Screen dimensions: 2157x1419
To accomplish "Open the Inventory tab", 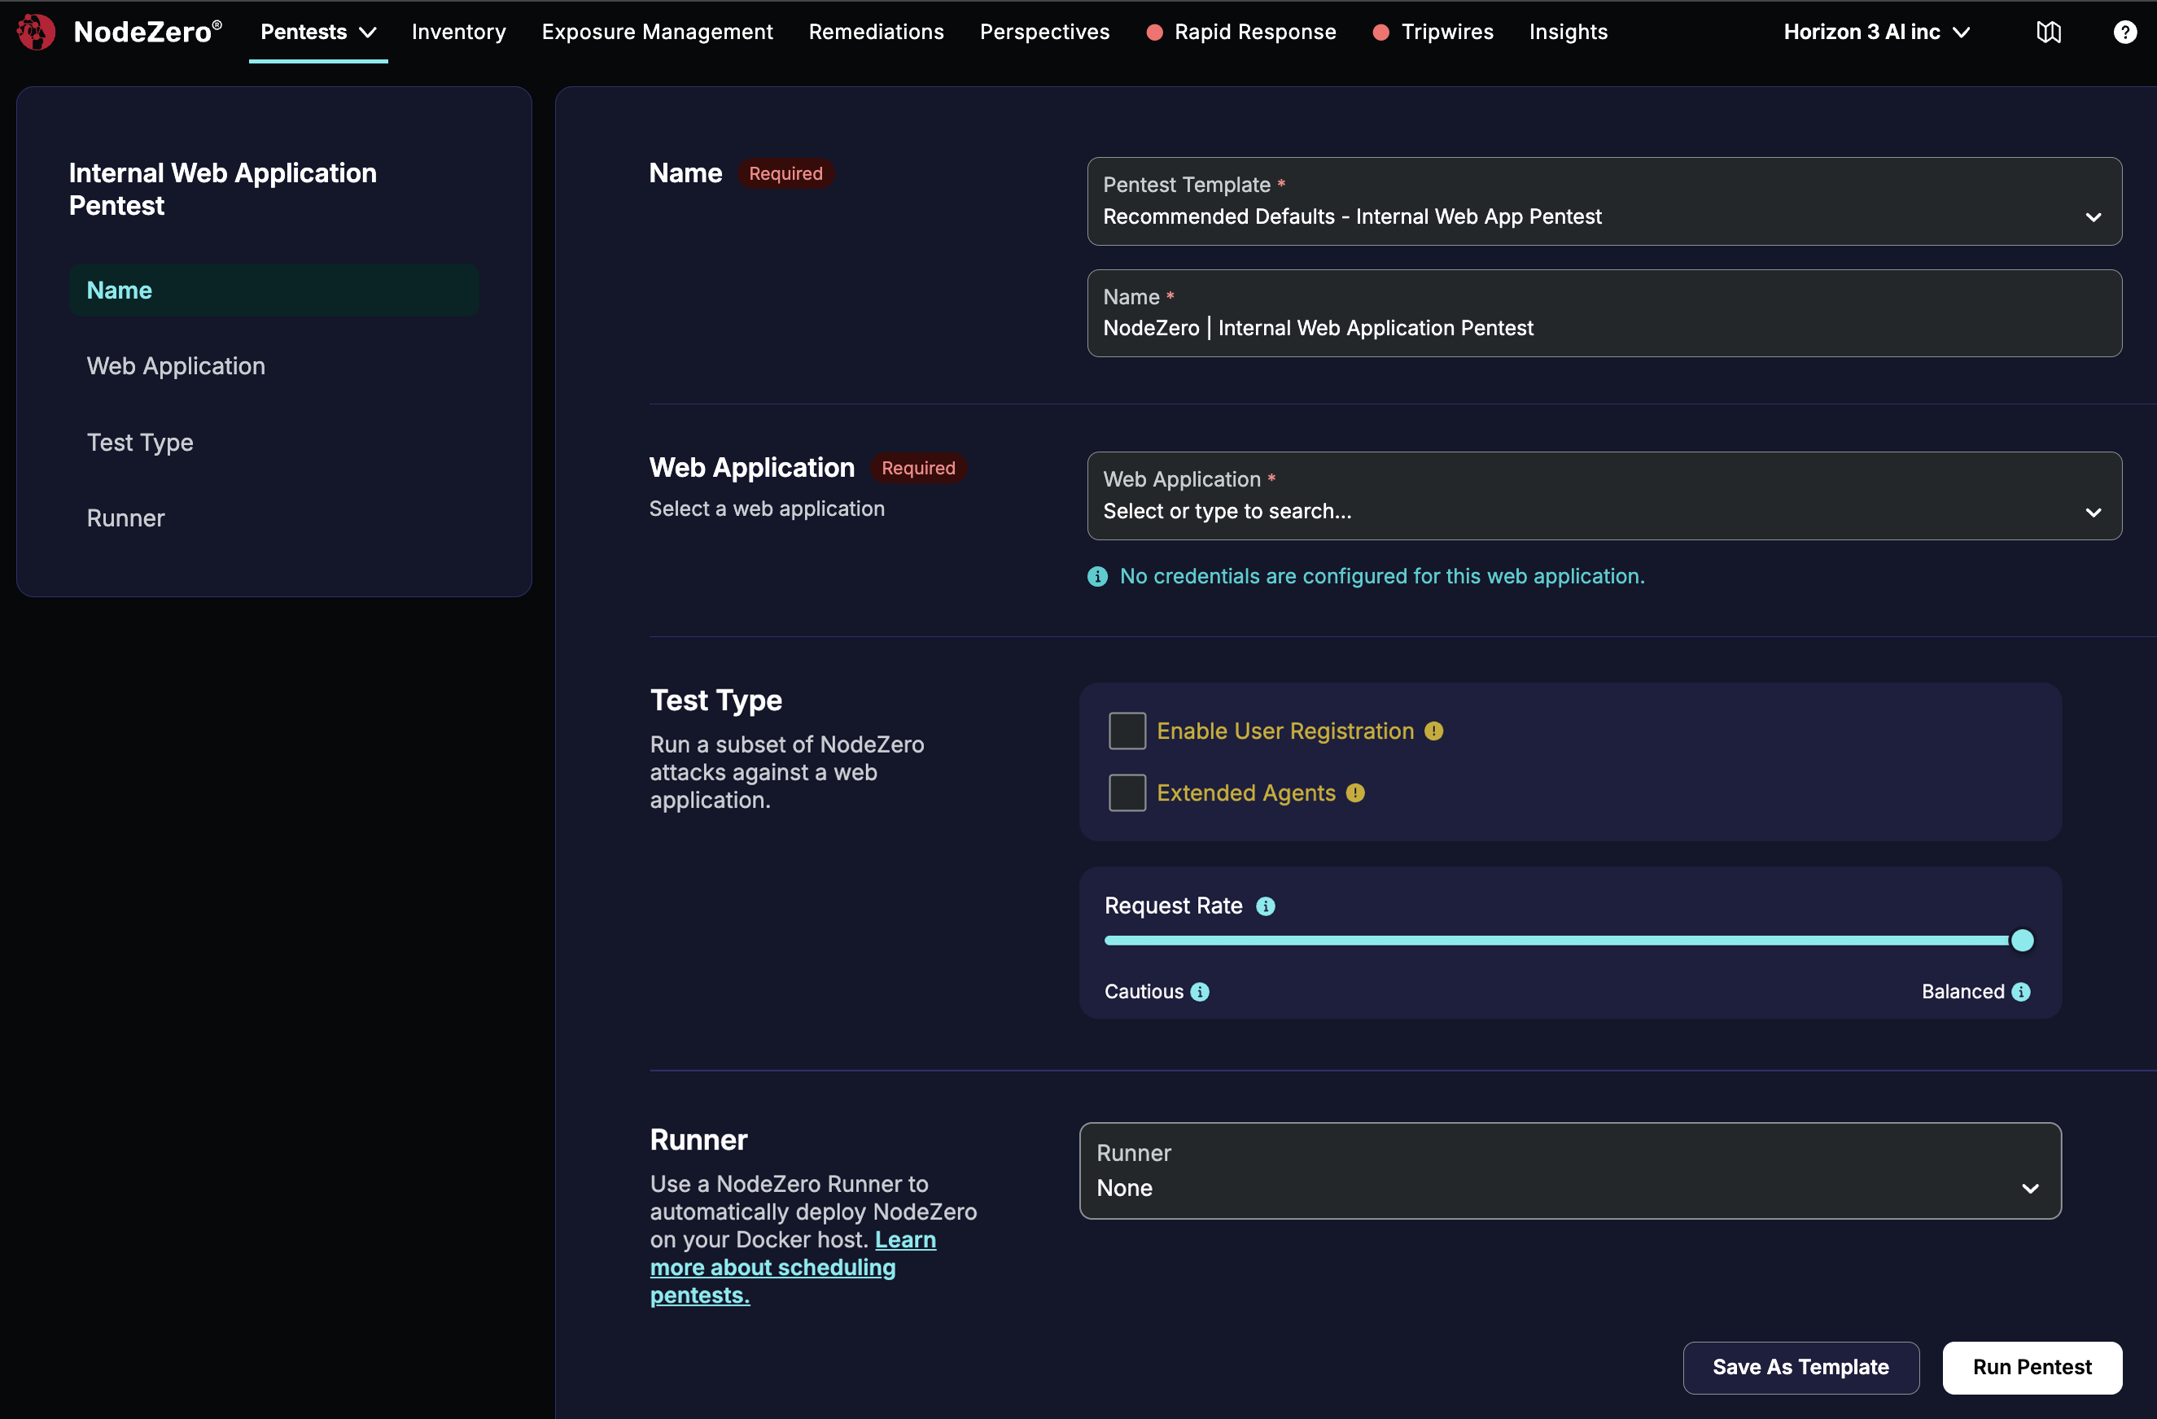I will (x=458, y=32).
